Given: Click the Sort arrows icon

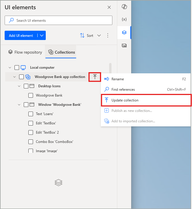Looking at the screenshot, I should click(x=82, y=35).
